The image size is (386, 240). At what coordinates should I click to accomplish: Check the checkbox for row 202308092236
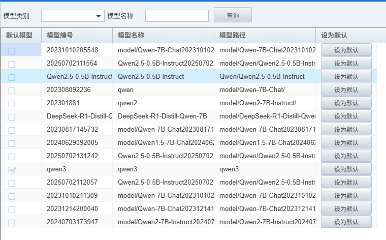(x=12, y=91)
